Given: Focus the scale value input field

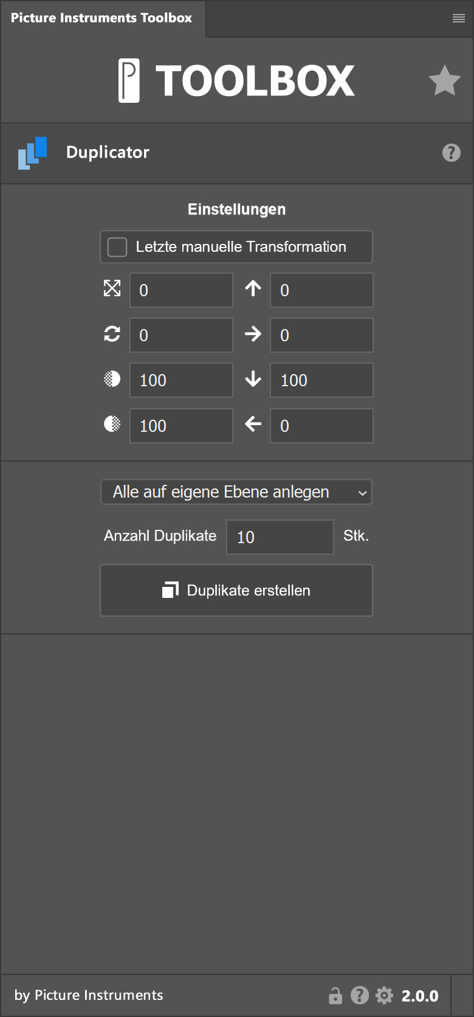Looking at the screenshot, I should click(x=181, y=290).
